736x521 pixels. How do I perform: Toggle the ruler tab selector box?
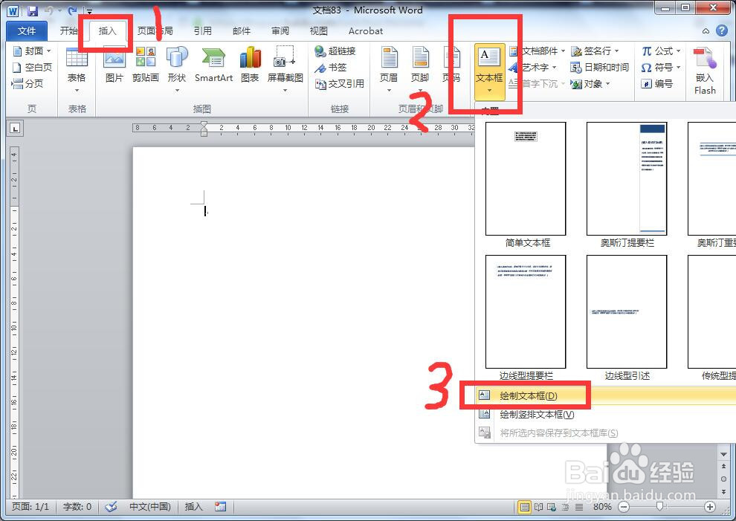point(16,128)
